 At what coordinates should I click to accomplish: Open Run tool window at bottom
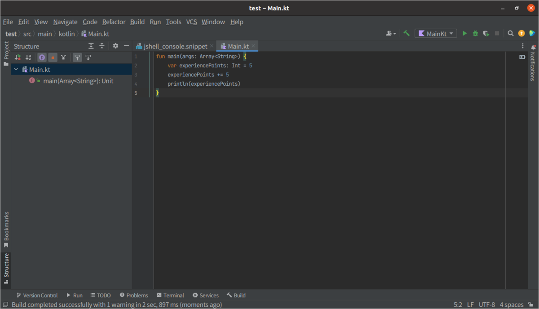pyautogui.click(x=75, y=295)
